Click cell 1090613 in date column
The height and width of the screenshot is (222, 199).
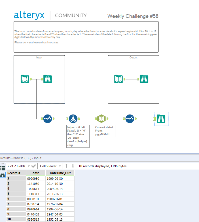pos(36,189)
